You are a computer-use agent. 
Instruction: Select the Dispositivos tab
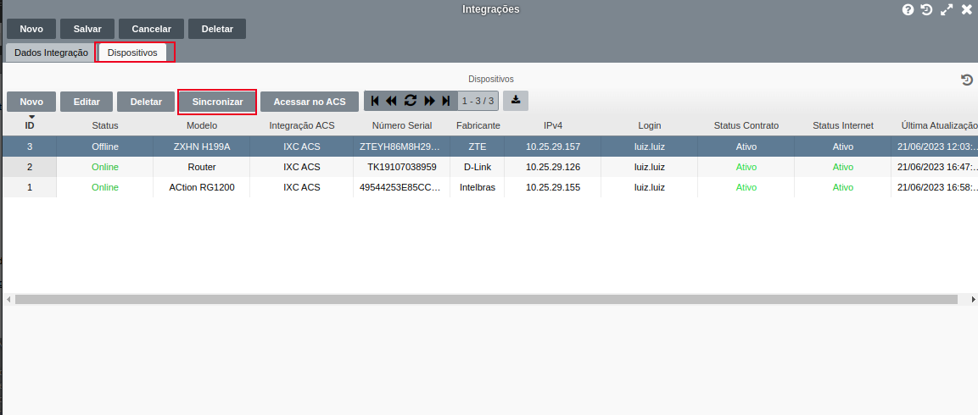(132, 53)
